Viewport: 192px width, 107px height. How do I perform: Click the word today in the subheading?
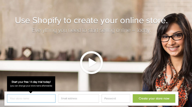coord(143,30)
